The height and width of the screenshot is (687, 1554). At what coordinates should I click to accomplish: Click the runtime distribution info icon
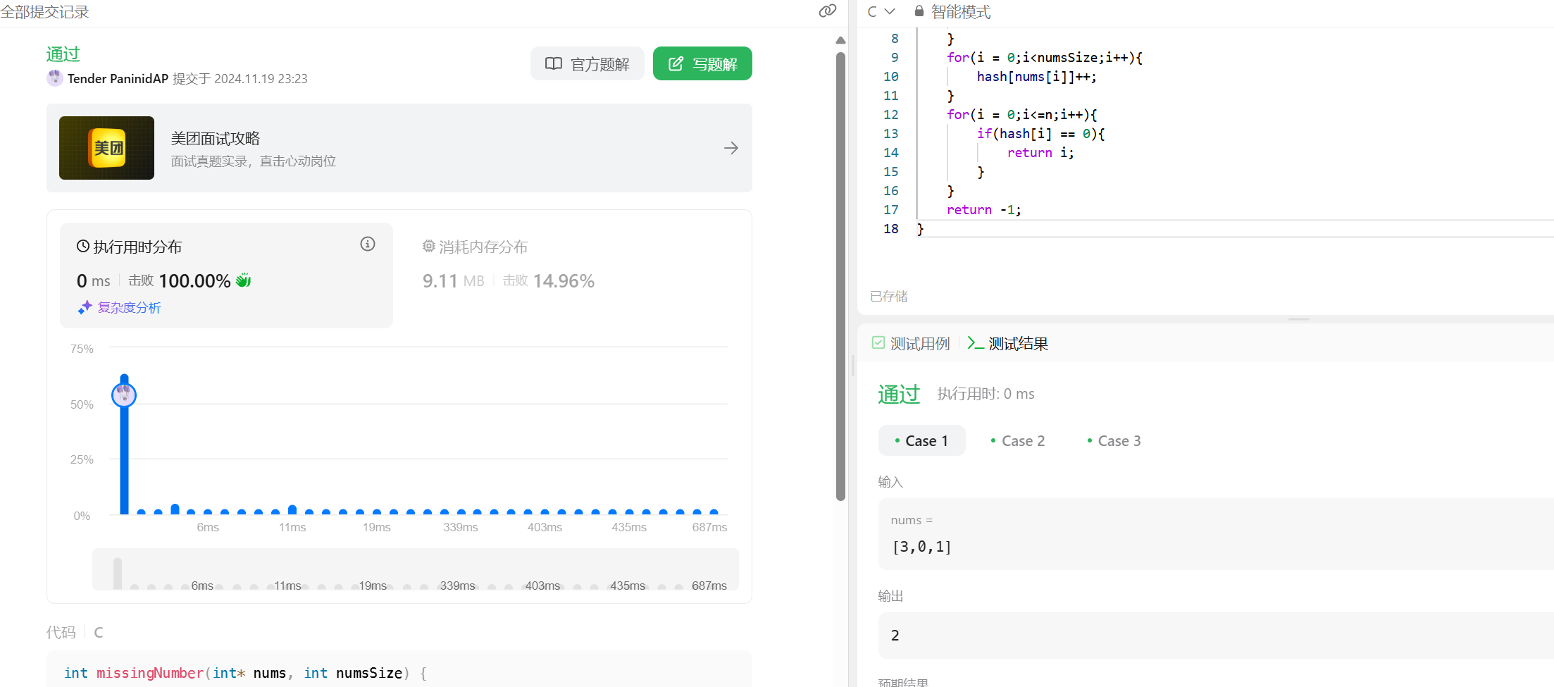368,245
